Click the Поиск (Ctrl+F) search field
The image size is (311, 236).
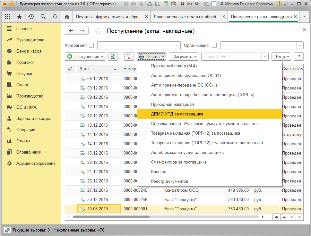tap(231, 56)
